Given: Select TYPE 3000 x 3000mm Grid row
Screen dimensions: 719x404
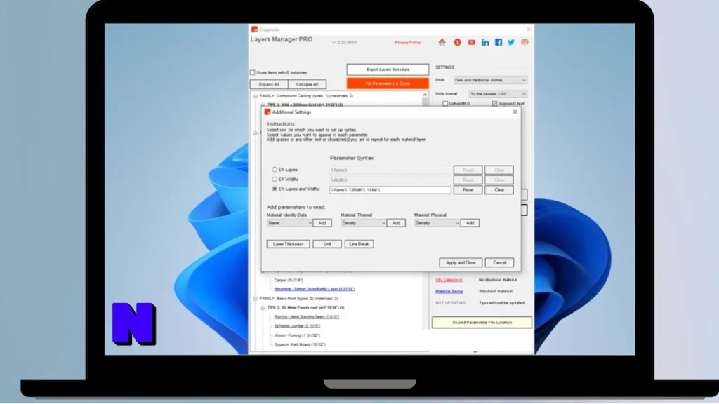Looking at the screenshot, I should click(x=305, y=105).
